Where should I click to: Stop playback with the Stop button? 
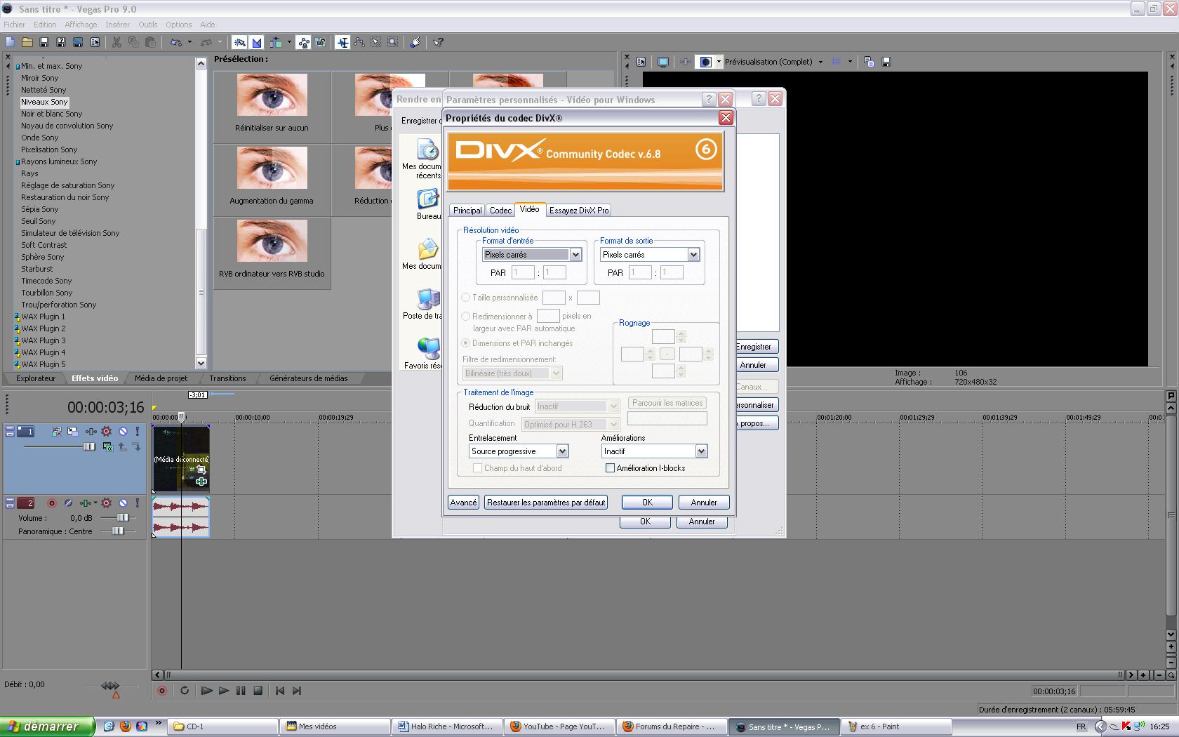258,691
